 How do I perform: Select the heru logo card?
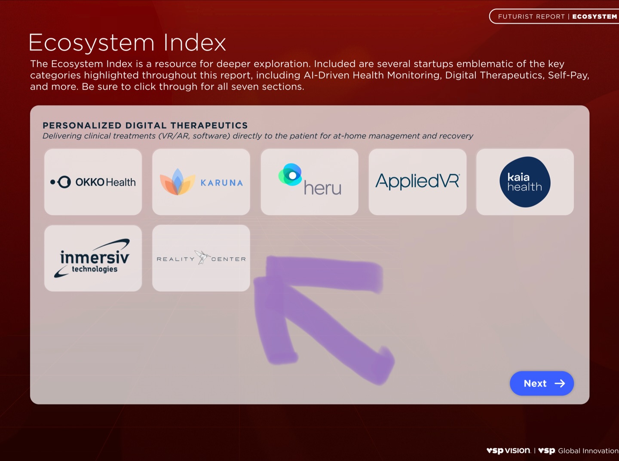(309, 182)
